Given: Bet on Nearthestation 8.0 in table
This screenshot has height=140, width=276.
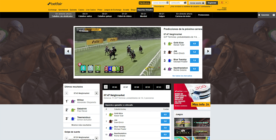Looking at the screenshot, I should coord(165,135).
